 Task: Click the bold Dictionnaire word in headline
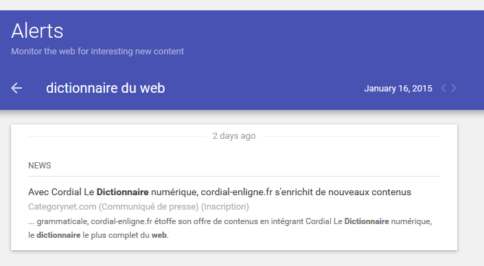point(122,192)
